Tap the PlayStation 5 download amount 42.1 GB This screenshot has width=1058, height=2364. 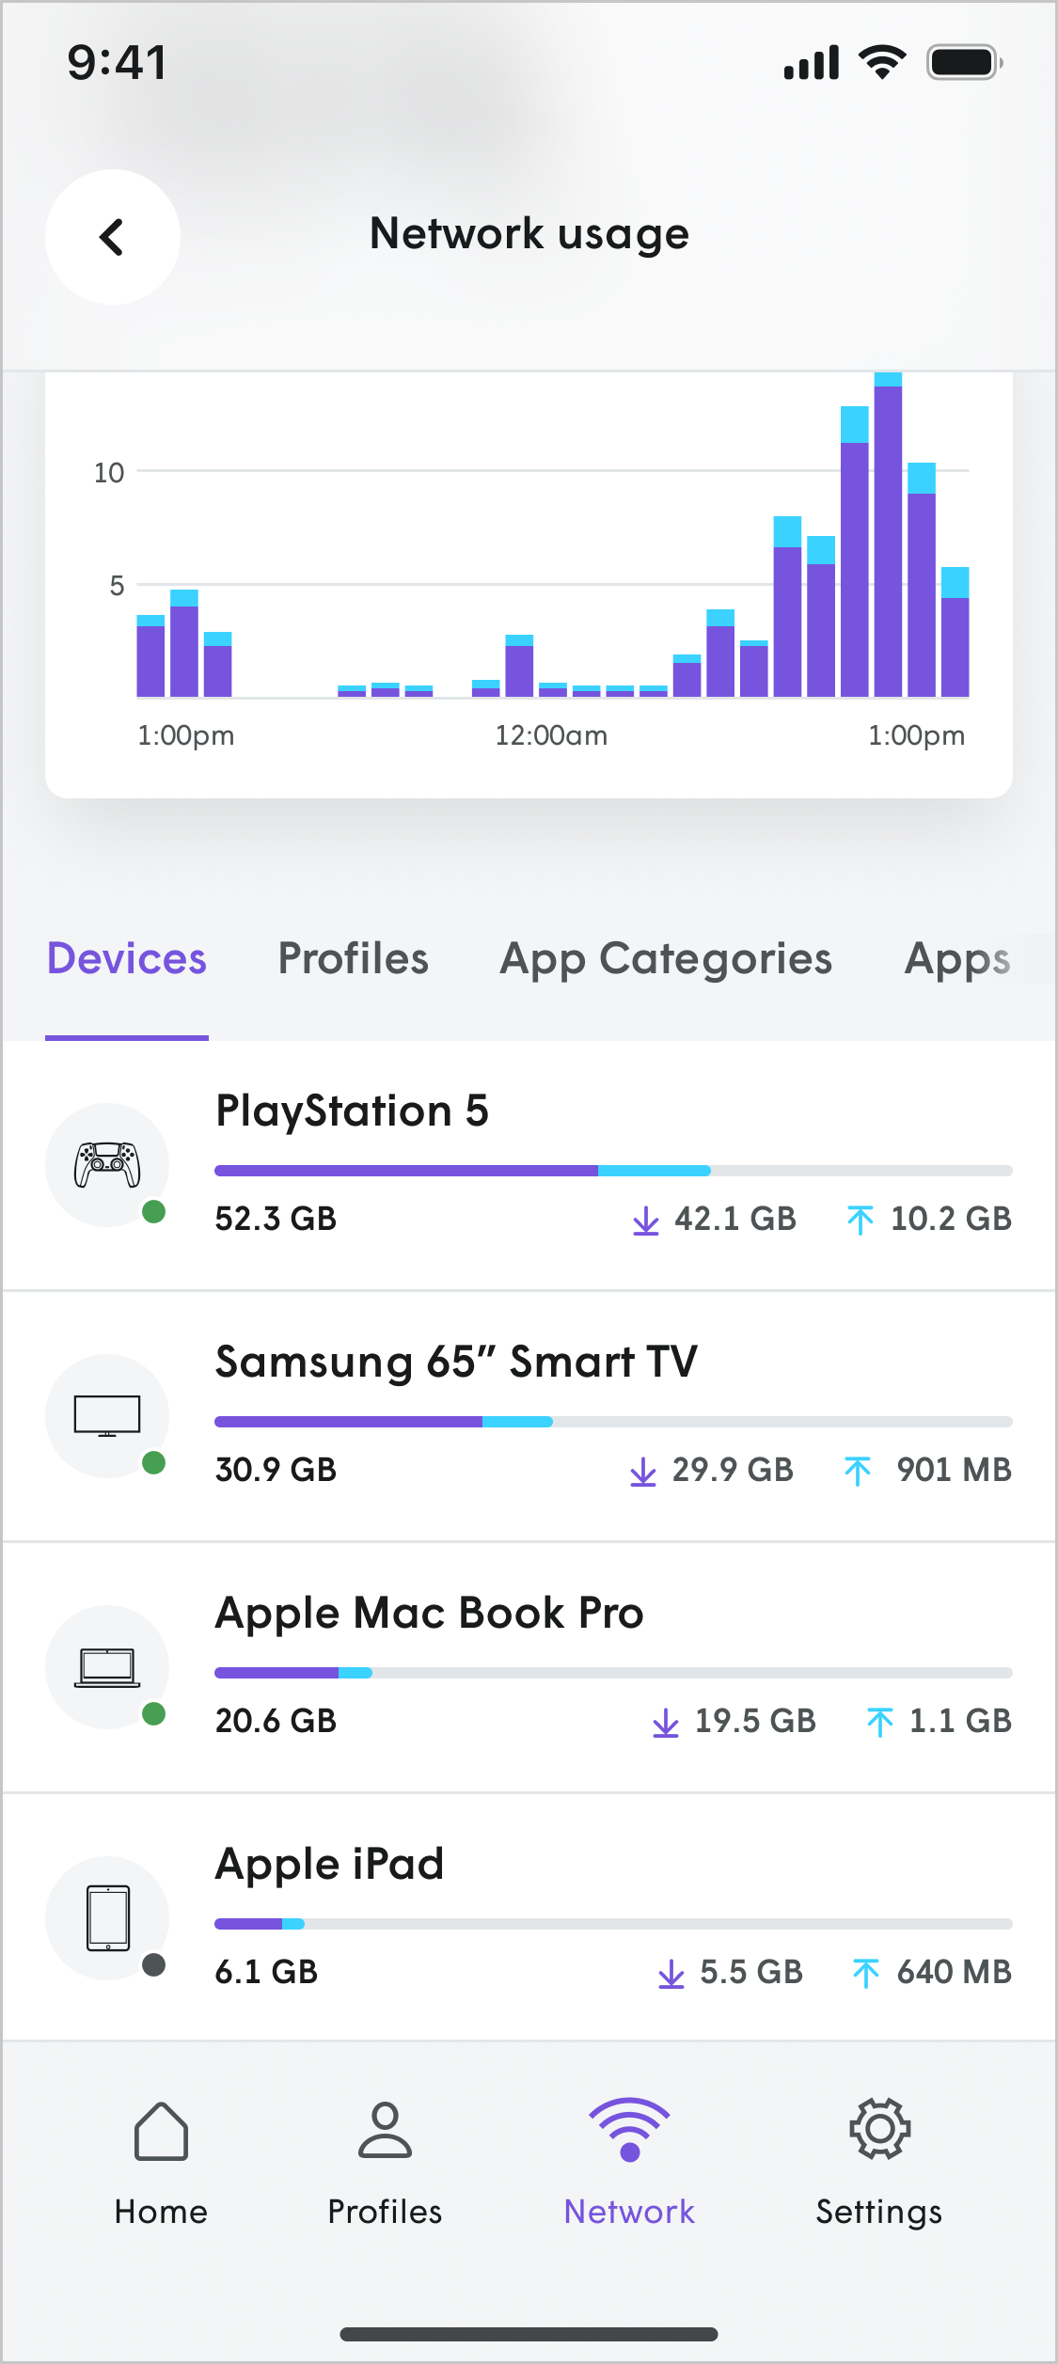coord(734,1219)
